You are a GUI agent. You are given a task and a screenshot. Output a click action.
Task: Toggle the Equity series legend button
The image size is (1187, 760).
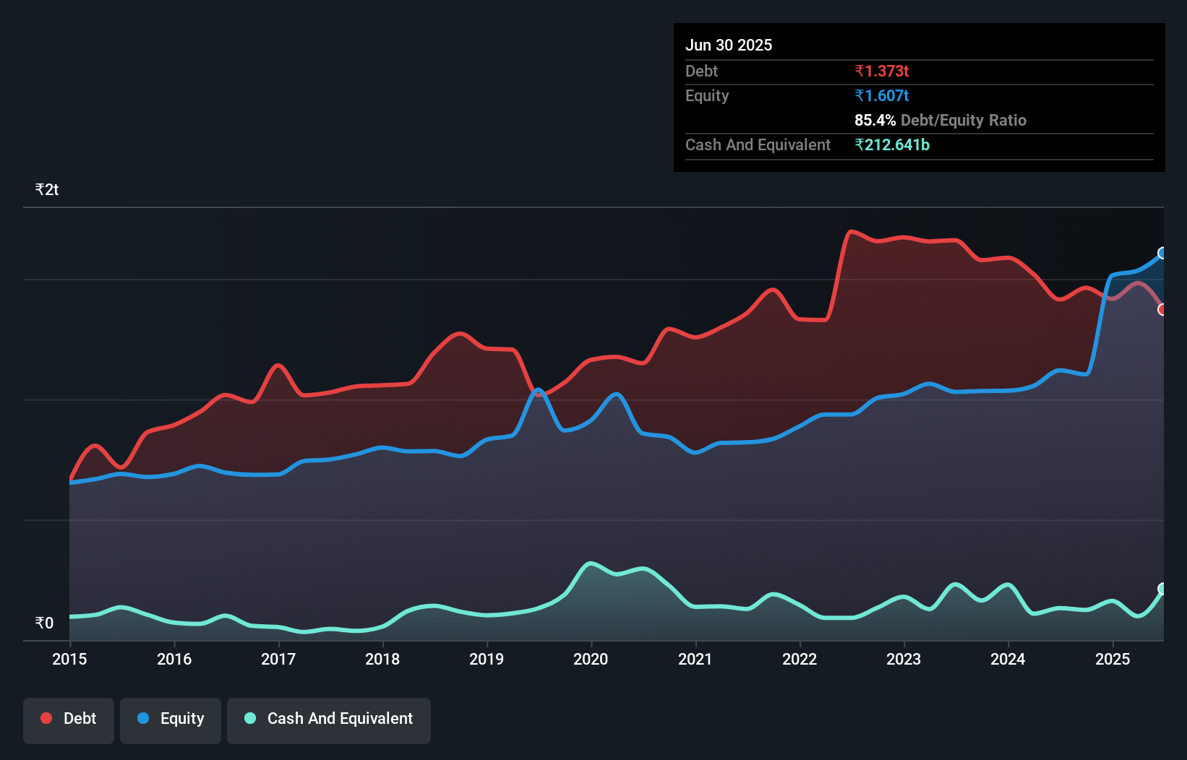[x=171, y=719]
